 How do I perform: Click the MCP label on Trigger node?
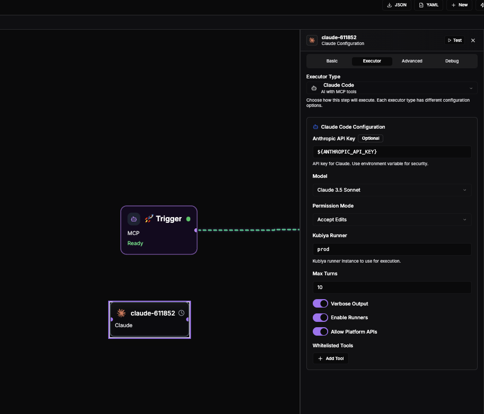(x=134, y=233)
